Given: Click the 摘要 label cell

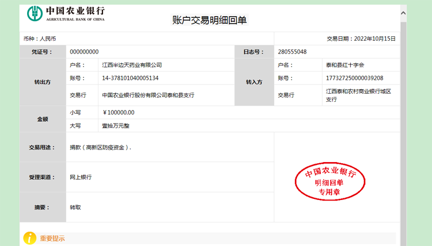Looking at the screenshot, I should coord(43,207).
